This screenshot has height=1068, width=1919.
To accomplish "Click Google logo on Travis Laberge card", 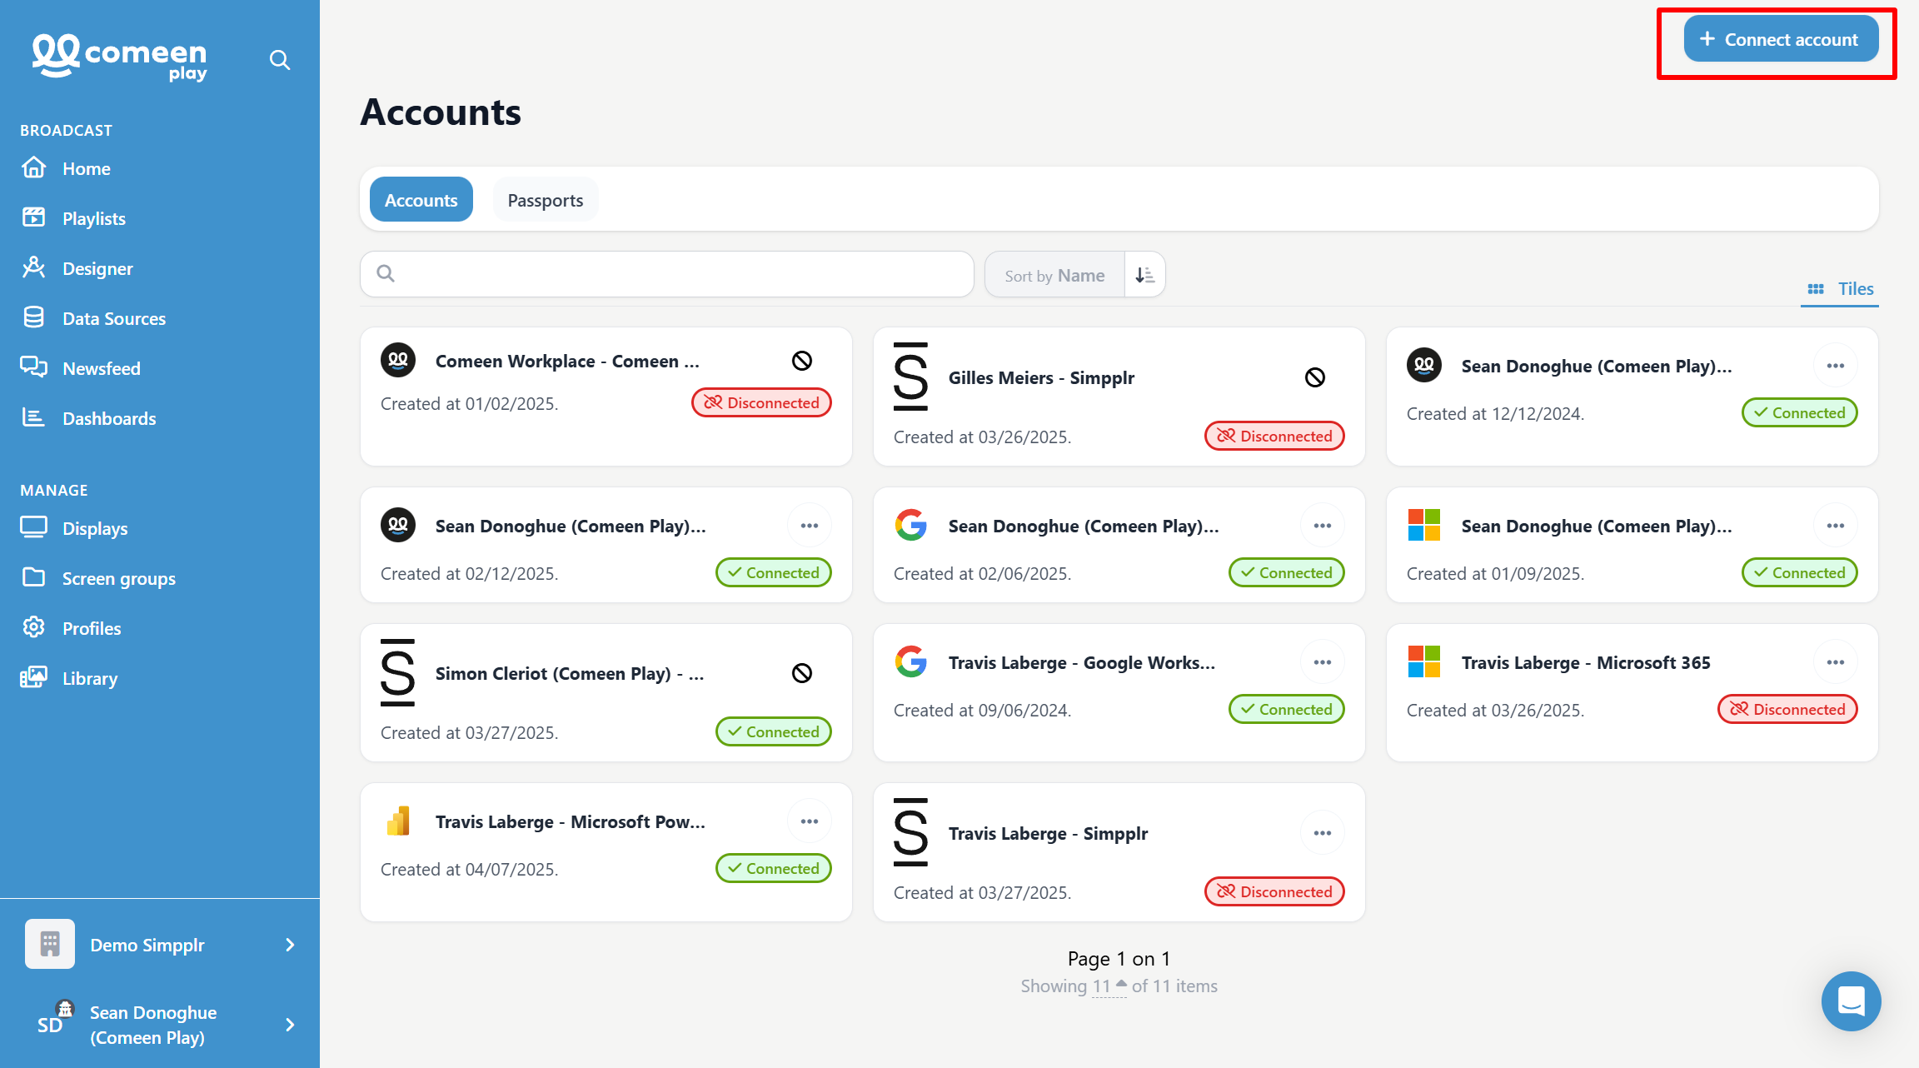I will [911, 661].
